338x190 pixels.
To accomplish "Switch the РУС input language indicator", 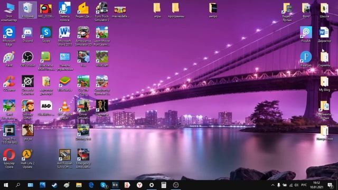I will 304,185.
